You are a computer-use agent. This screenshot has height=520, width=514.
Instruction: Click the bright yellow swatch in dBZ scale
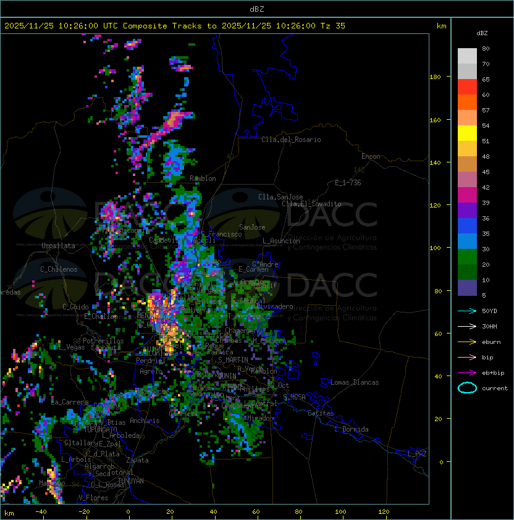[467, 133]
